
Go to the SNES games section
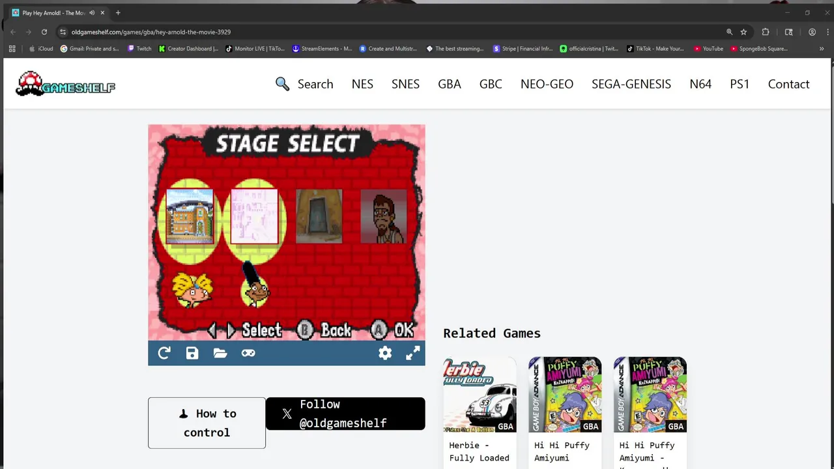click(x=405, y=84)
